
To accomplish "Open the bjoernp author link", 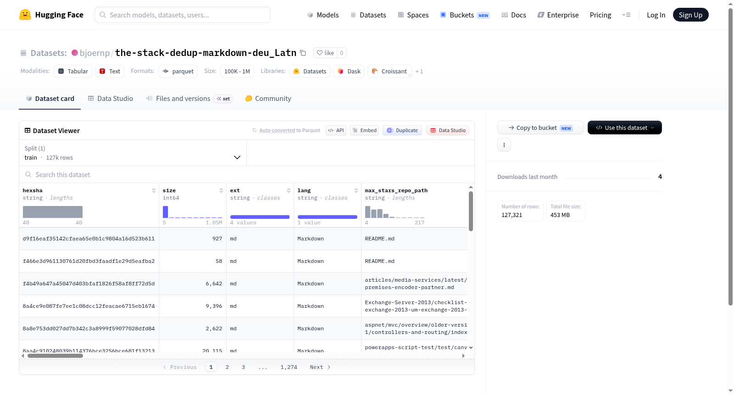I will click(x=95, y=53).
